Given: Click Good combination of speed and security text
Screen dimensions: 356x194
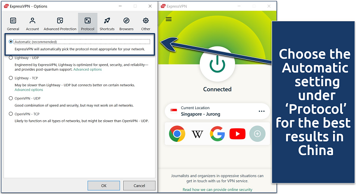Looking at the screenshot, I should 74,106.
